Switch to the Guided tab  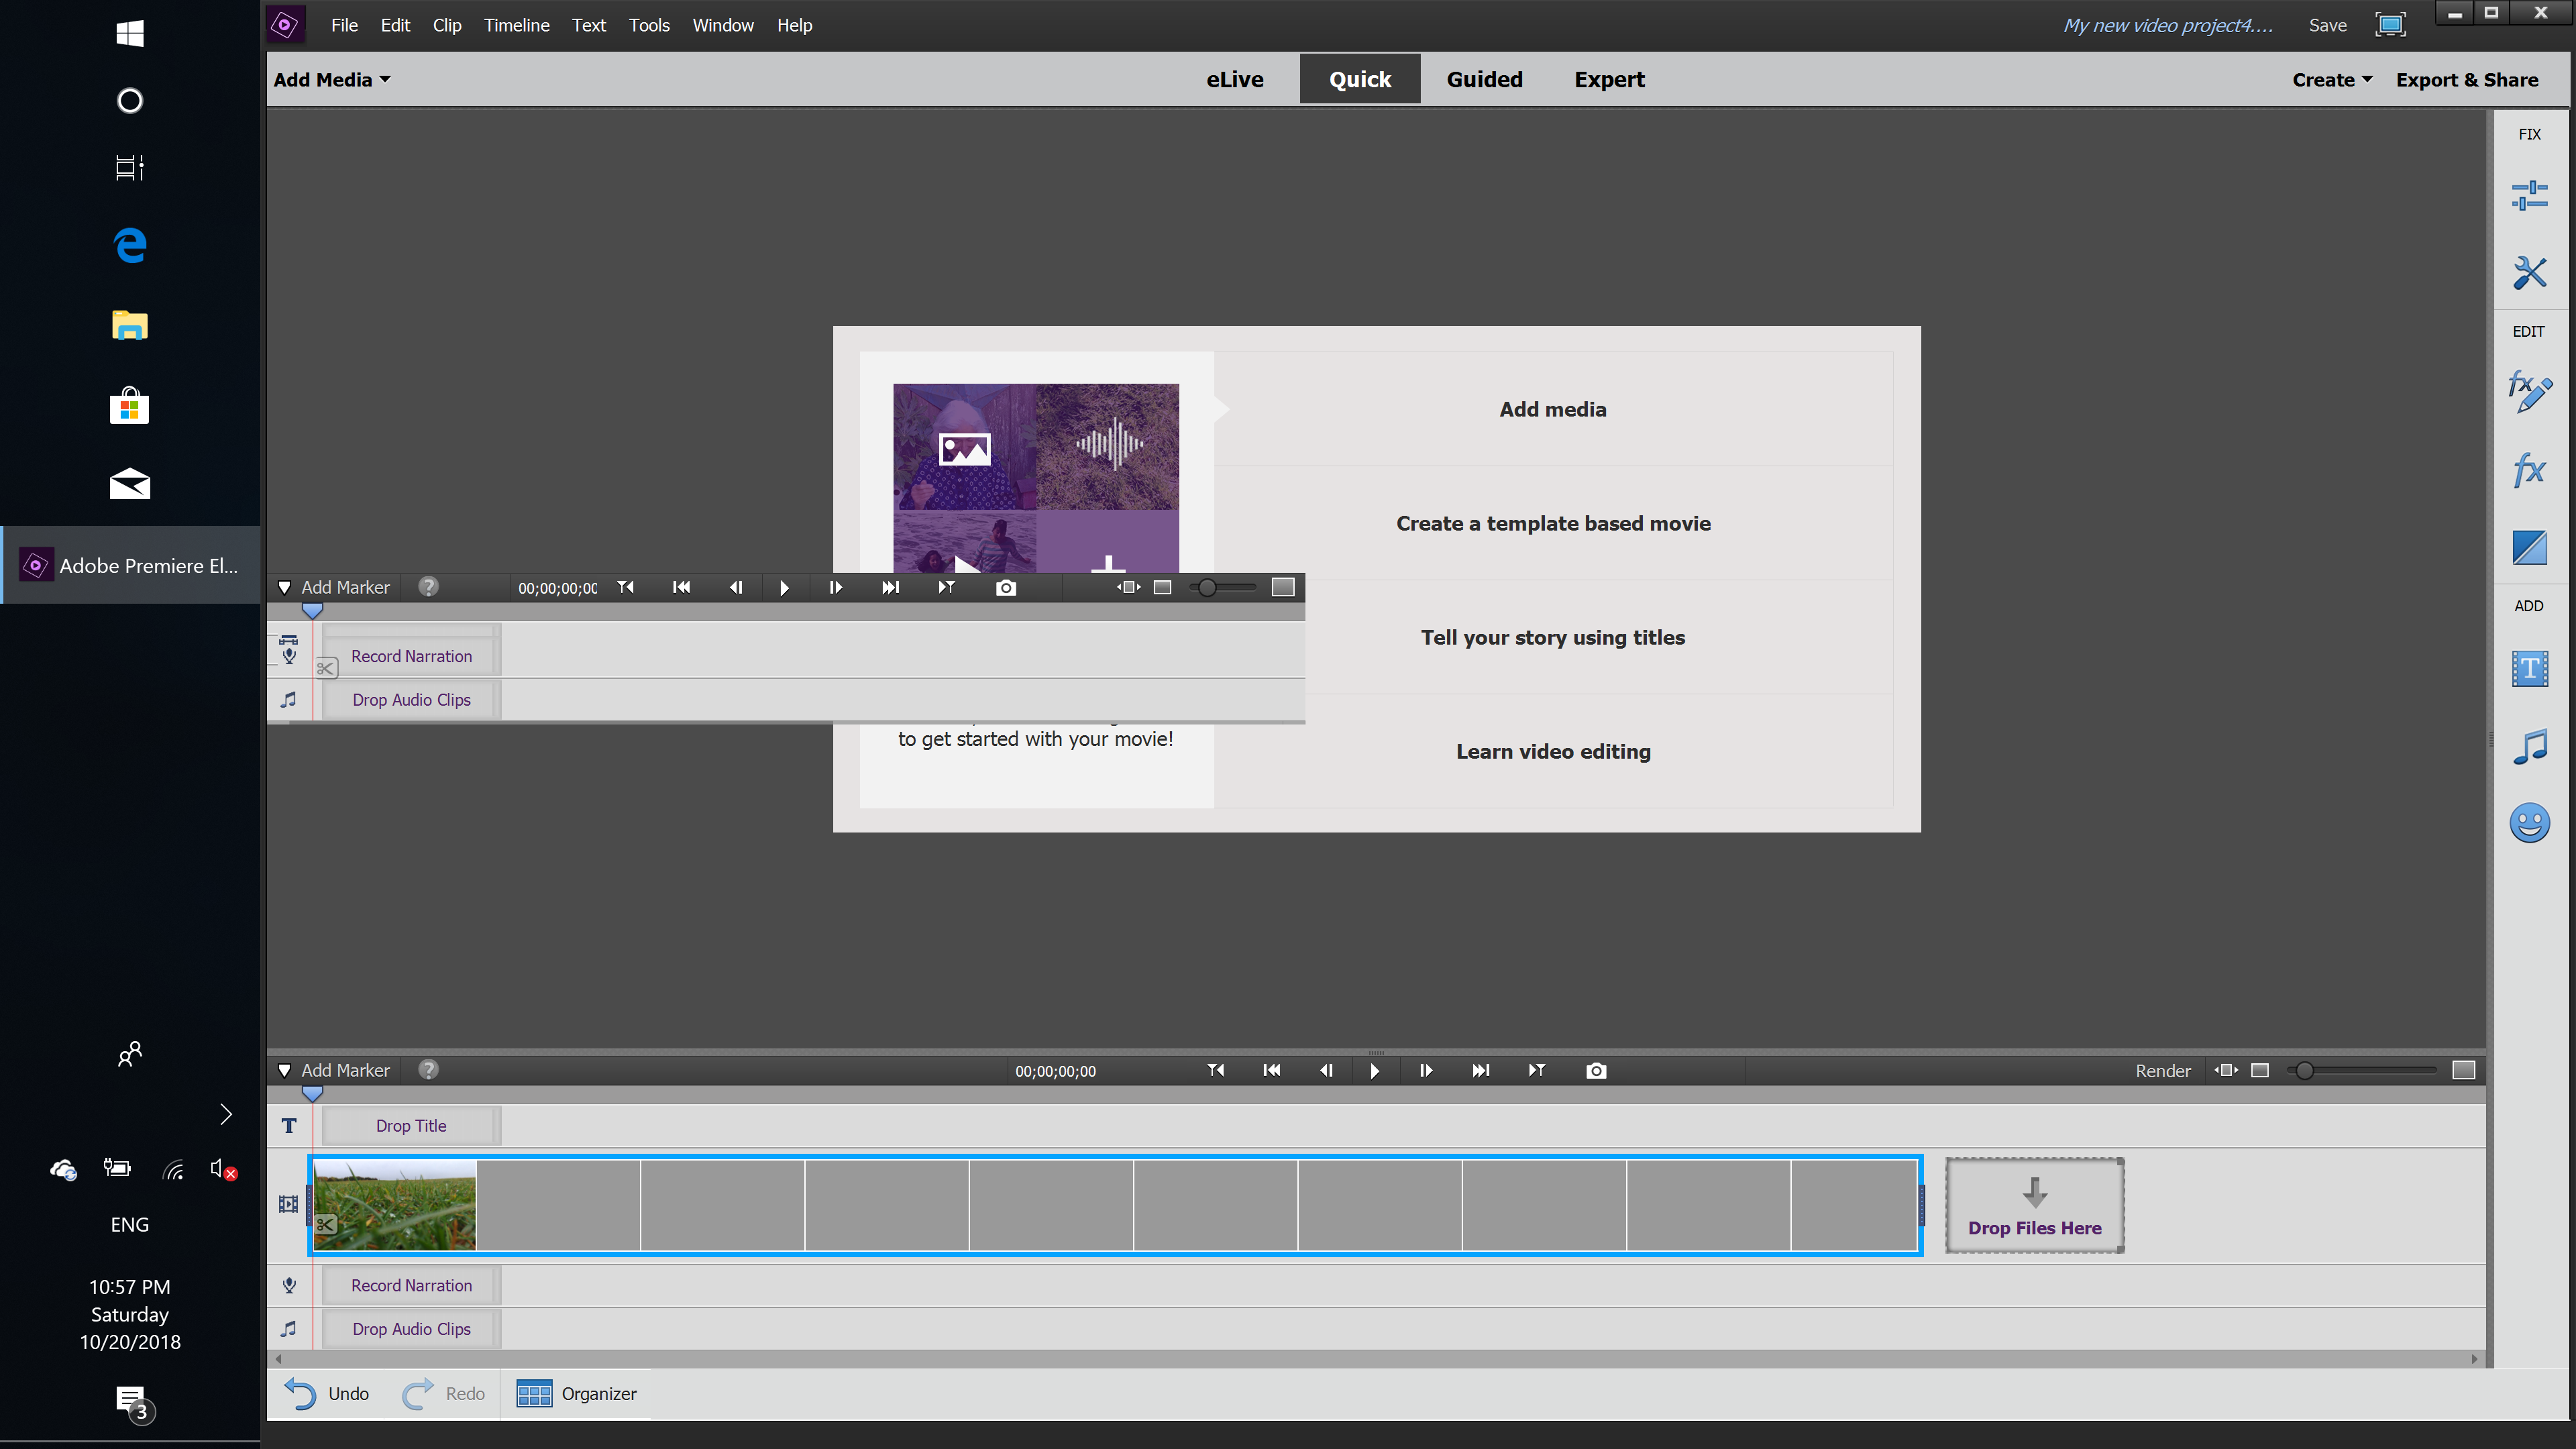(x=1484, y=79)
